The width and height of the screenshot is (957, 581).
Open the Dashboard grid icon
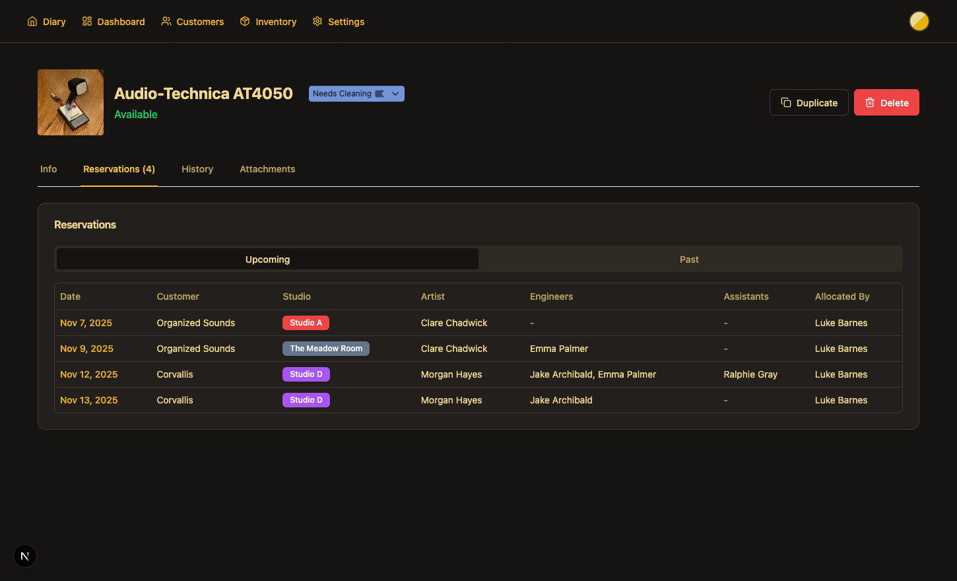click(86, 21)
